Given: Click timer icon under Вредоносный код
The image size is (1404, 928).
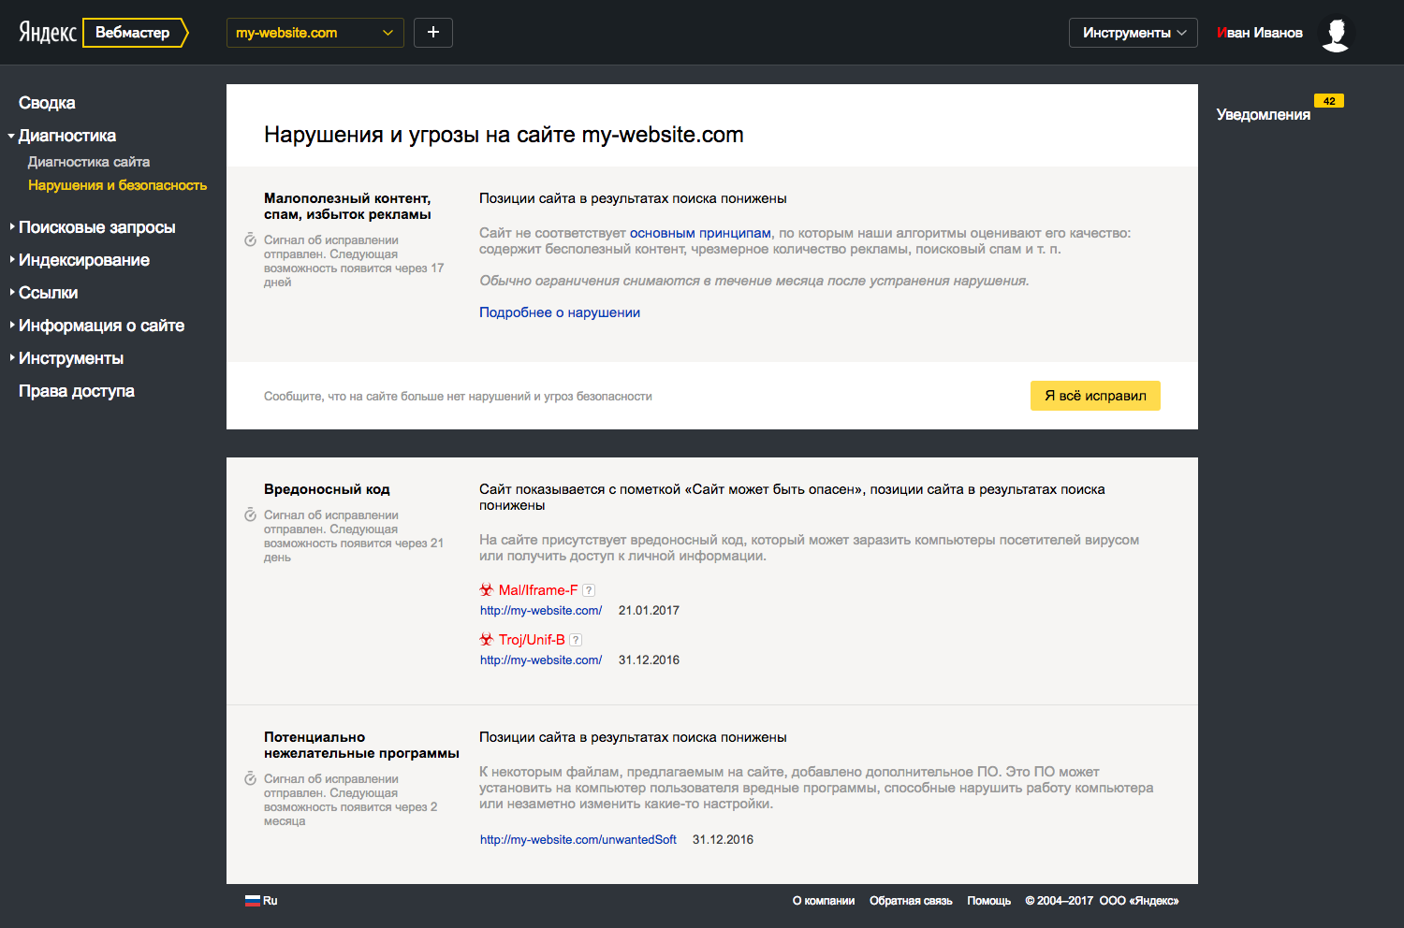Looking at the screenshot, I should click(251, 515).
